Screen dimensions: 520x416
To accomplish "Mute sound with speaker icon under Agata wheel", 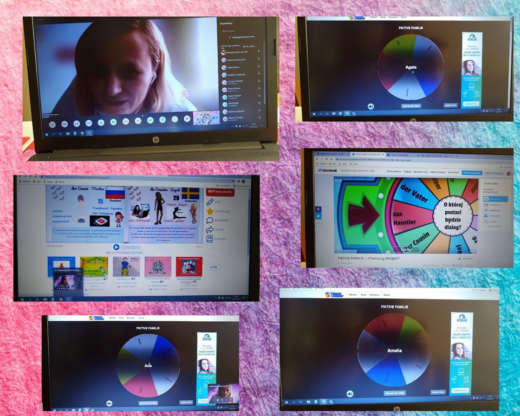I will pyautogui.click(x=371, y=107).
